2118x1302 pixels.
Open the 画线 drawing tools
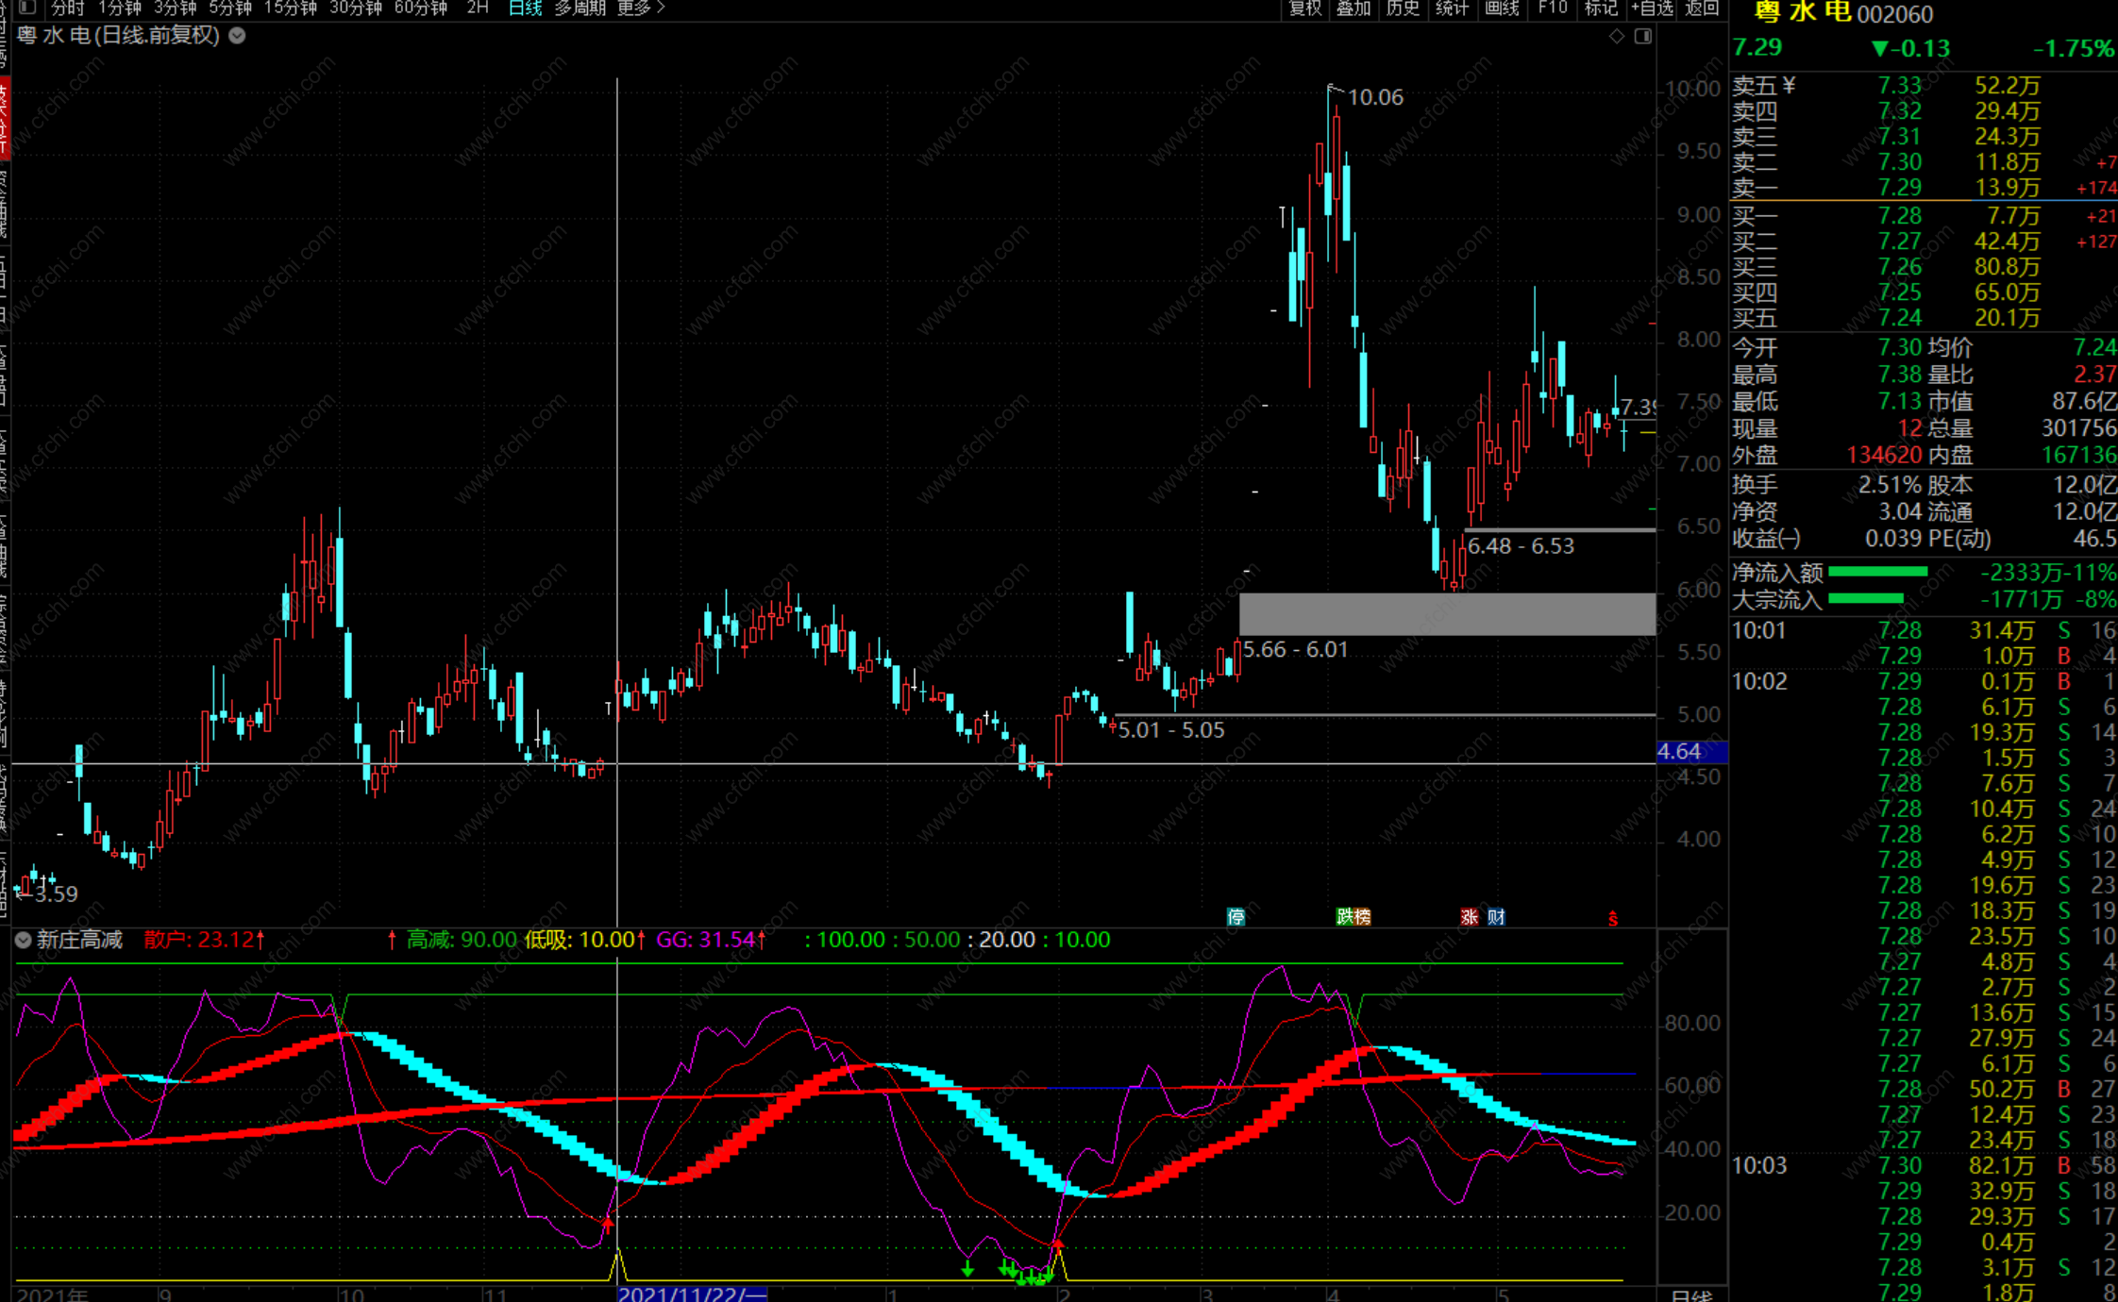tap(1502, 8)
